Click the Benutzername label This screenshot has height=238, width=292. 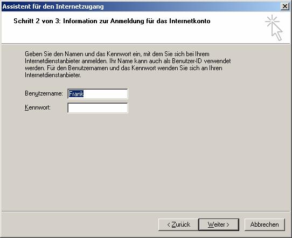(44, 93)
